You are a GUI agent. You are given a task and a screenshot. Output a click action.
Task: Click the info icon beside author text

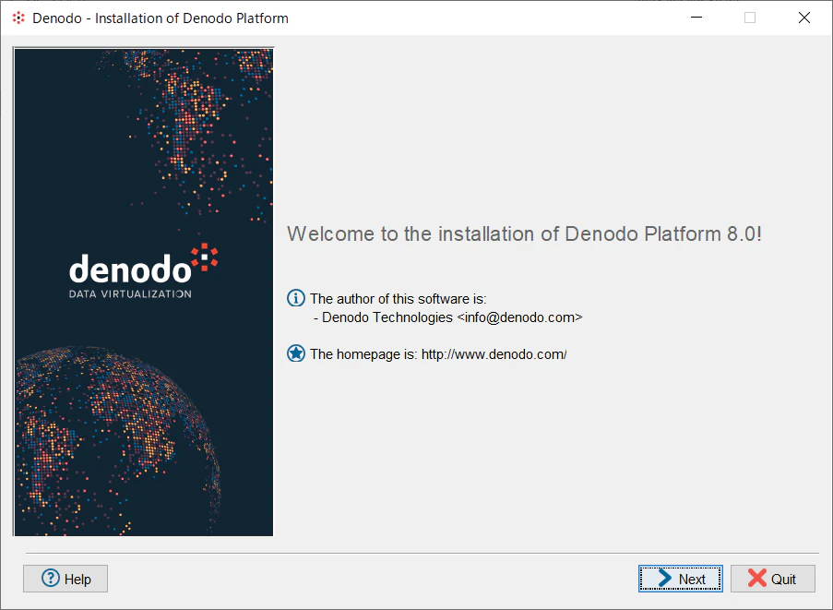296,298
